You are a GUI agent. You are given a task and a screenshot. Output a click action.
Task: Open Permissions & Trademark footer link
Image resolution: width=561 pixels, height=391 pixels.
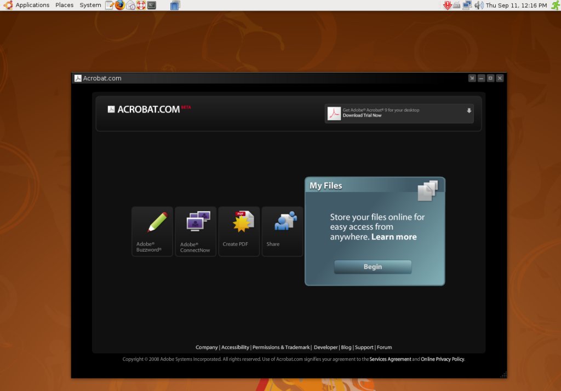(x=281, y=347)
